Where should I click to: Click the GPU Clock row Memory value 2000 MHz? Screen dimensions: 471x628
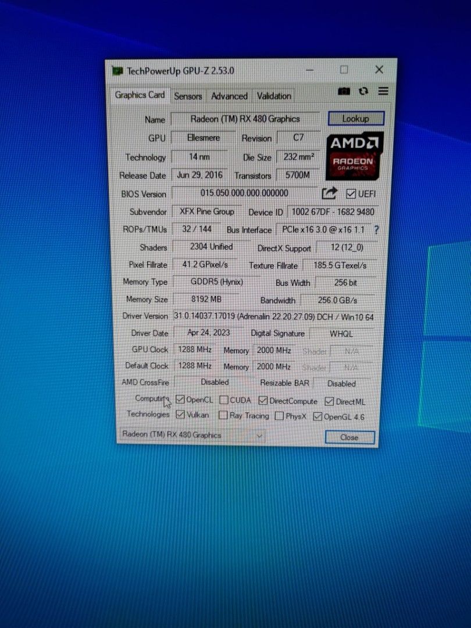(274, 351)
